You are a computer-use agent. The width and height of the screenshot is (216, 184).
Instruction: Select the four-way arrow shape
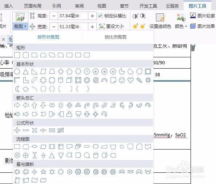[69, 105]
